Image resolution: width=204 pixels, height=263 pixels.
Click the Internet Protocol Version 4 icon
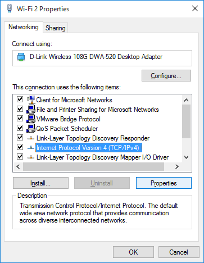point(31,148)
